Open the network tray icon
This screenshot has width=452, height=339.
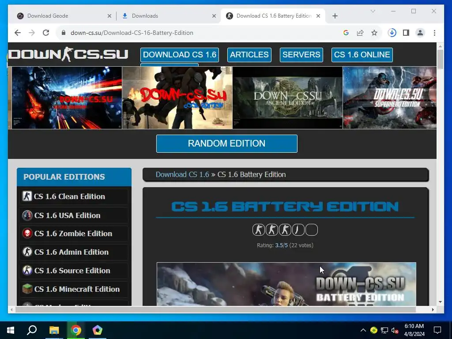384,330
